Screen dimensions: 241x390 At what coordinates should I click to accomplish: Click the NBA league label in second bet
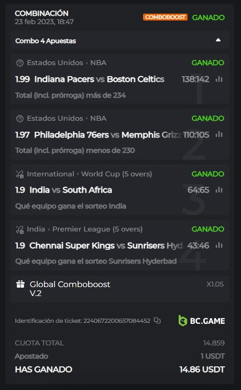coord(98,119)
